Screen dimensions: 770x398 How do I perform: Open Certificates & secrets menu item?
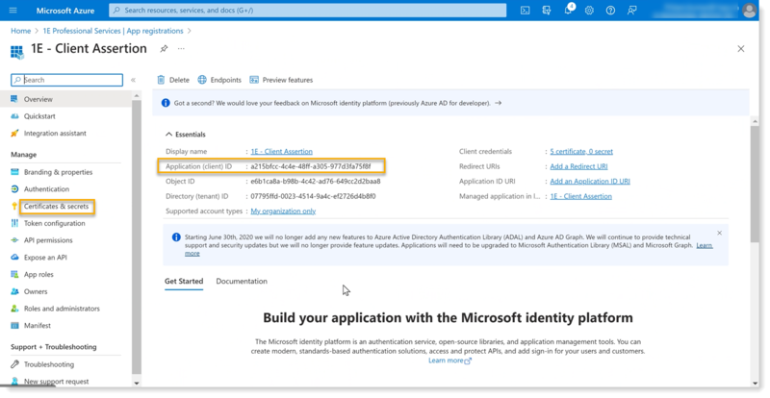(x=58, y=206)
